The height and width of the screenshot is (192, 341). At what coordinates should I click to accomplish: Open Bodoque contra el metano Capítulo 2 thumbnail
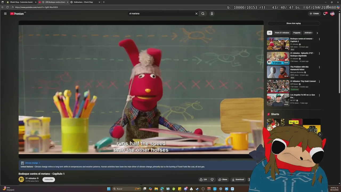278,44
